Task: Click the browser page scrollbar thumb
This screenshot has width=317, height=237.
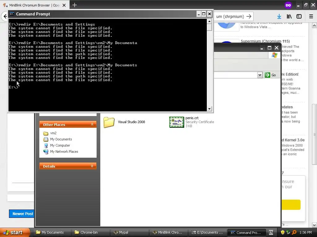Action: point(315,135)
